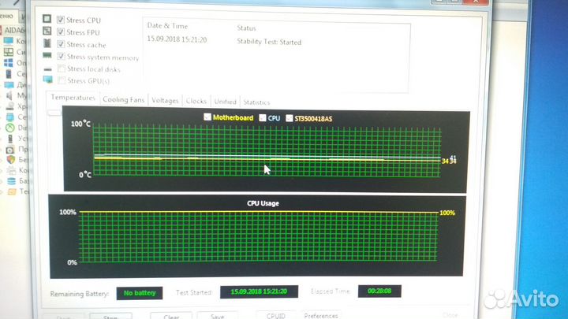Toggle CPU temperature legend checkbox
This screenshot has height=319, width=568.
tap(263, 117)
